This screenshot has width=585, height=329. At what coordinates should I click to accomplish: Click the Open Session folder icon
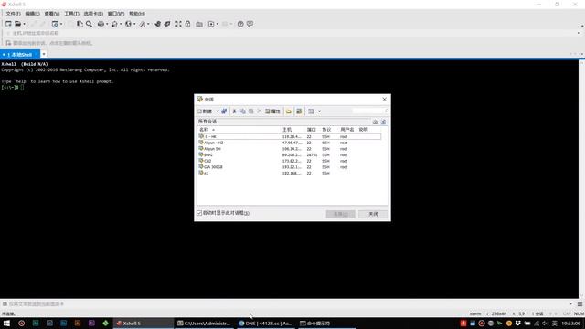17,24
